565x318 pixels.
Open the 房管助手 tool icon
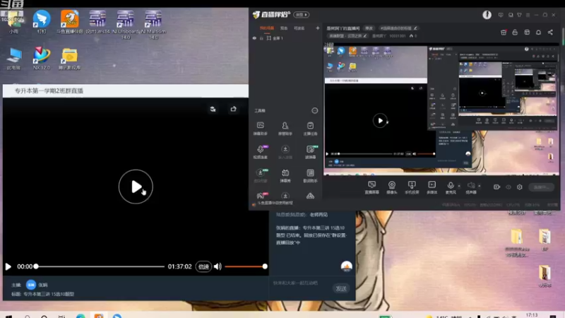point(285,129)
